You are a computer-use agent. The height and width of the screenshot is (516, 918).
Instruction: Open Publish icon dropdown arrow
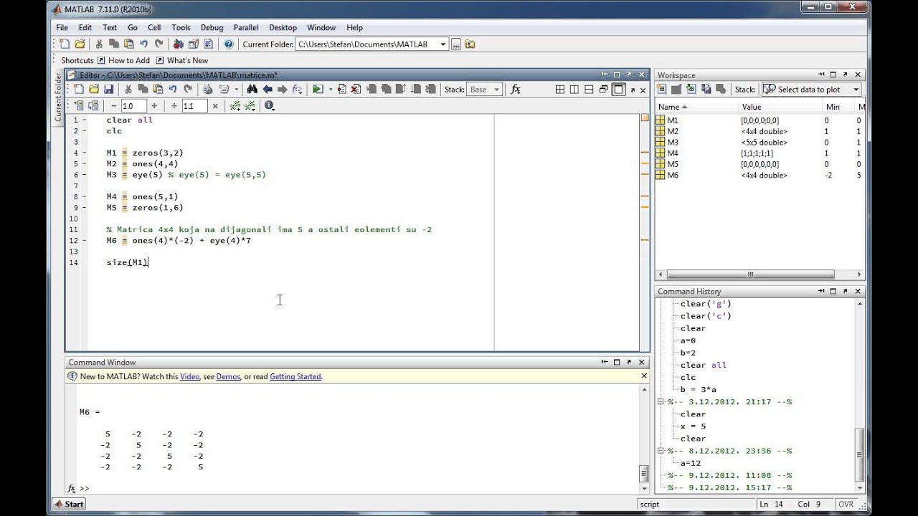[236, 90]
